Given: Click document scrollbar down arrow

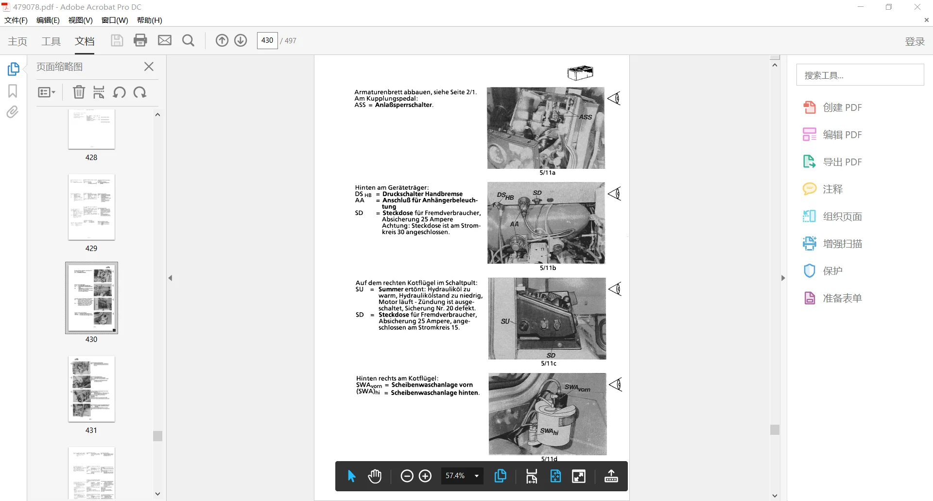Looking at the screenshot, I should (x=775, y=496).
